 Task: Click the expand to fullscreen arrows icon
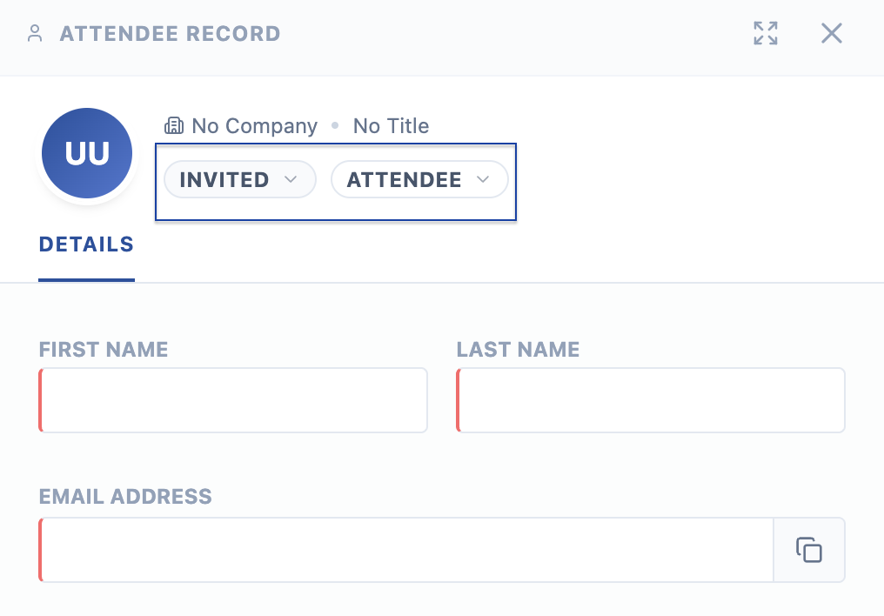(x=766, y=33)
